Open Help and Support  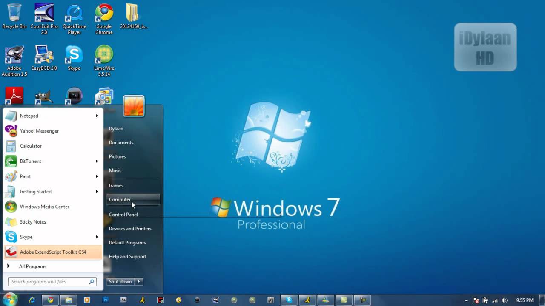pos(133,257)
